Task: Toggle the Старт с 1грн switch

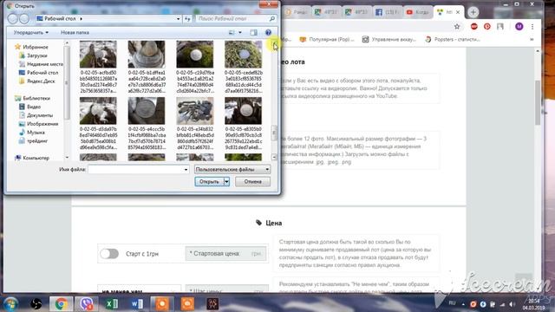Action: (x=109, y=254)
